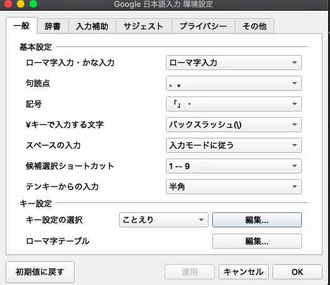Click the red close window button

tap(8, 4)
